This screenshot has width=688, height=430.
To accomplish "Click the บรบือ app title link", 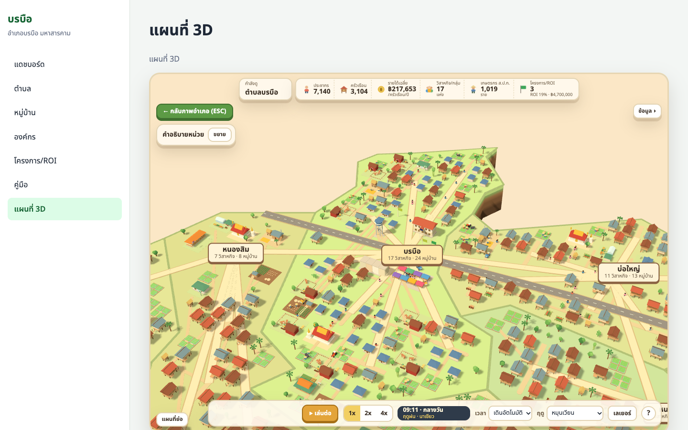I will [x=20, y=19].
